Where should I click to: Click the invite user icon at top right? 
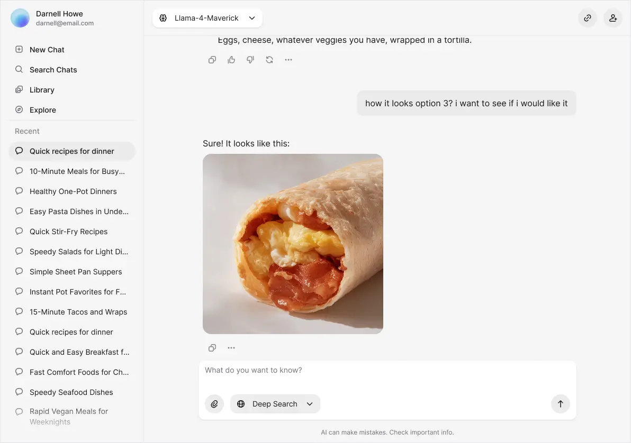[613, 17]
